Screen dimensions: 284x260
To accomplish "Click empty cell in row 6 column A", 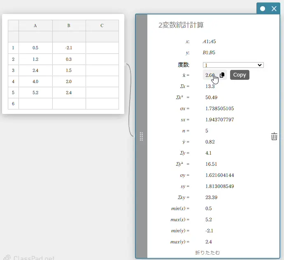I will (x=35, y=104).
